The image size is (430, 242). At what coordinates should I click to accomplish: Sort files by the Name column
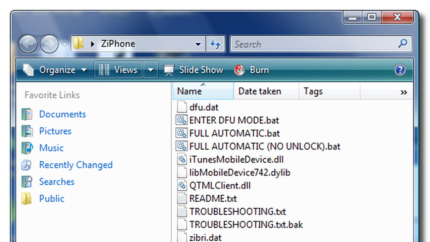coord(203,91)
